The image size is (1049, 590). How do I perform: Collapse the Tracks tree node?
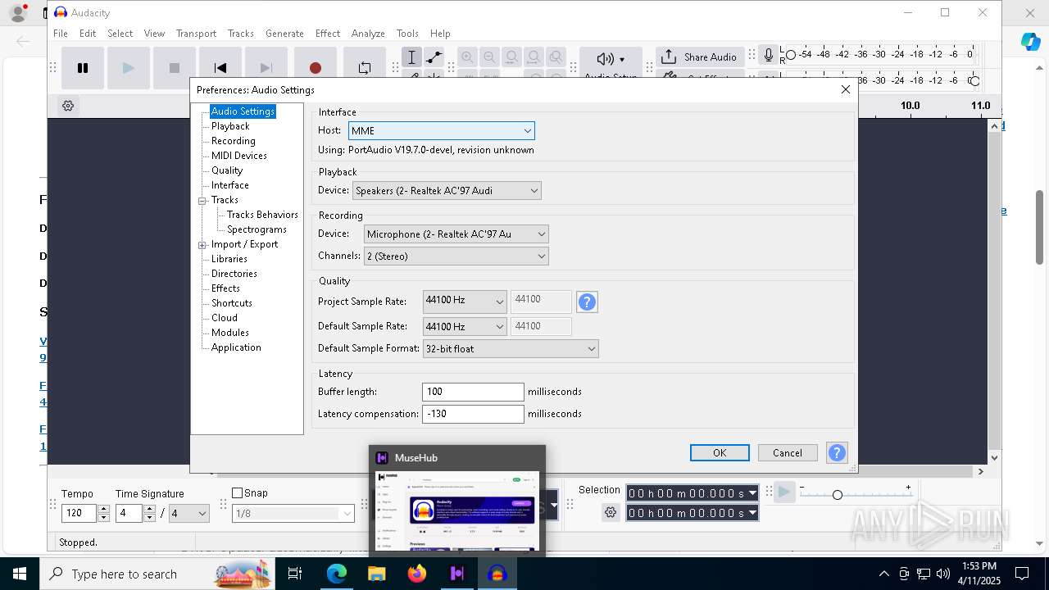202,200
